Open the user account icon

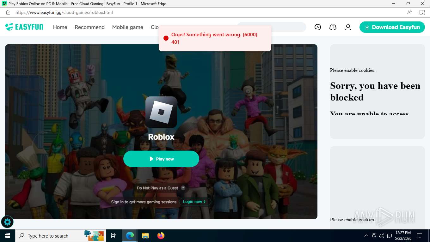click(348, 27)
